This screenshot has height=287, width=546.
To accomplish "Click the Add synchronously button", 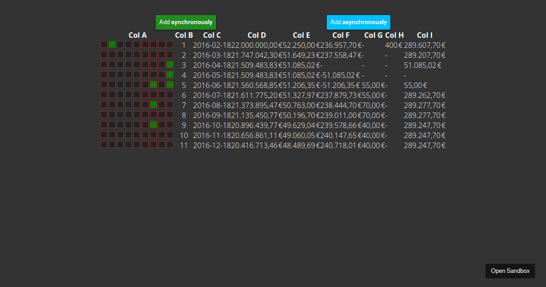I will click(186, 22).
